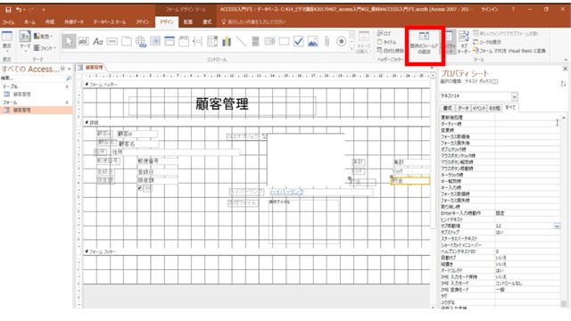
Task: Open the builder button for tab index property
Action: [557, 226]
